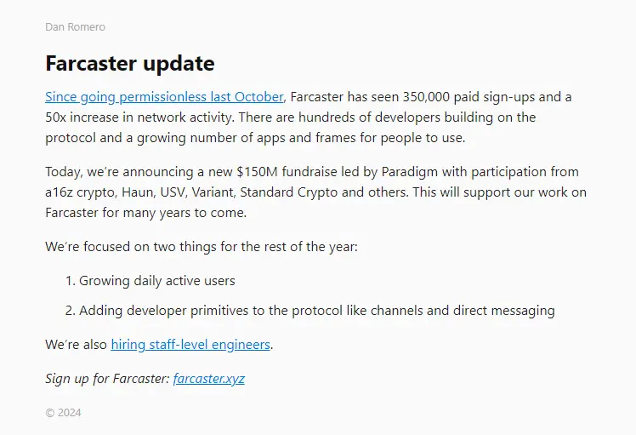The image size is (636, 435).
Task: Open the Dan Romero author link
Action: point(75,27)
